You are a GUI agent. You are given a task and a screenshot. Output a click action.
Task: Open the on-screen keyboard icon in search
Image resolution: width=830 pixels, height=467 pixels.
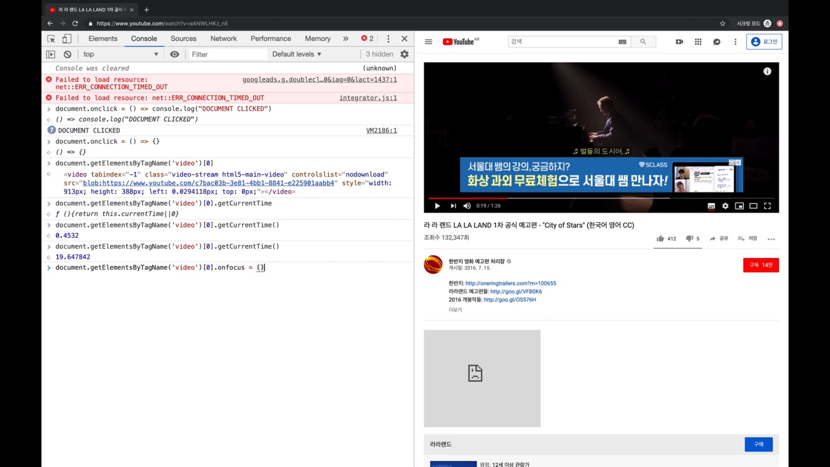[622, 42]
